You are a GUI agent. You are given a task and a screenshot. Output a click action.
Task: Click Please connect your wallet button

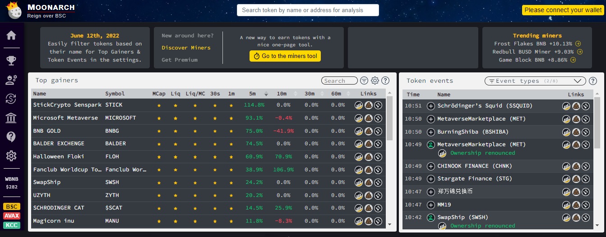coord(563,10)
